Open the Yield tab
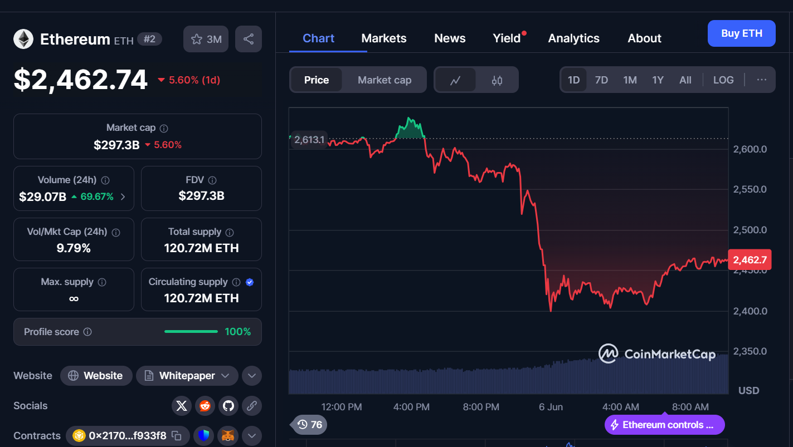The height and width of the screenshot is (447, 793). click(507, 38)
